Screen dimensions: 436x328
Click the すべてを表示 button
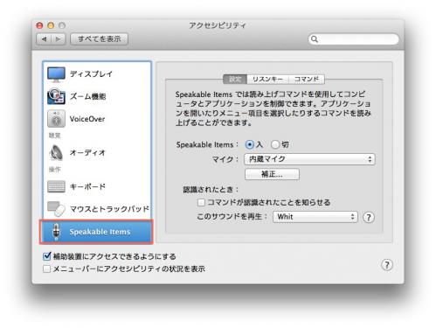100,39
